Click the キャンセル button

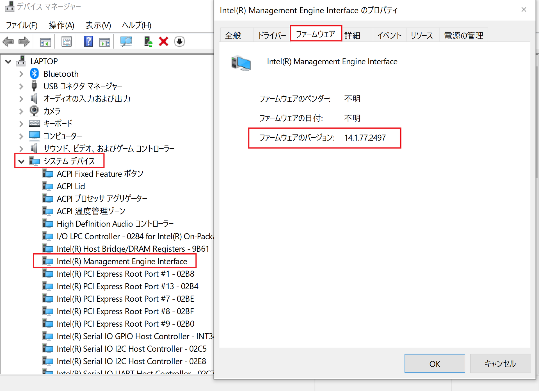(500, 364)
